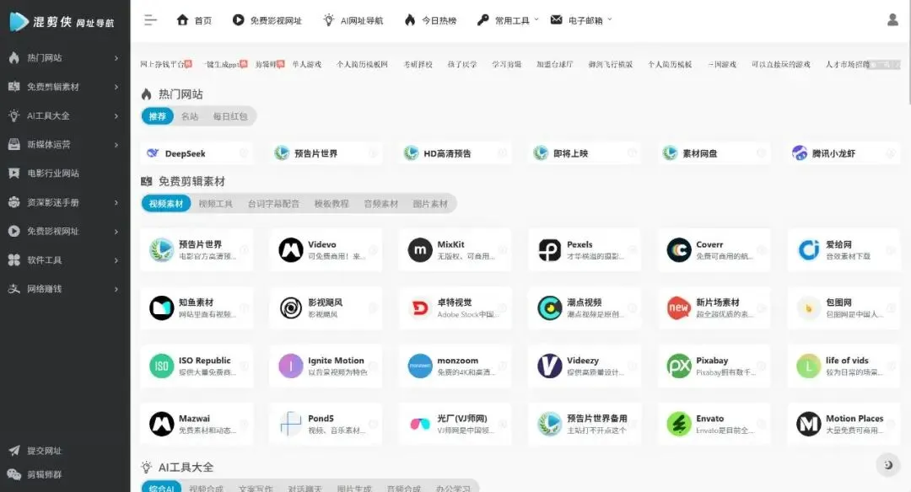Open the MixKit icon card
Screen dimensions: 911x492
420,250
